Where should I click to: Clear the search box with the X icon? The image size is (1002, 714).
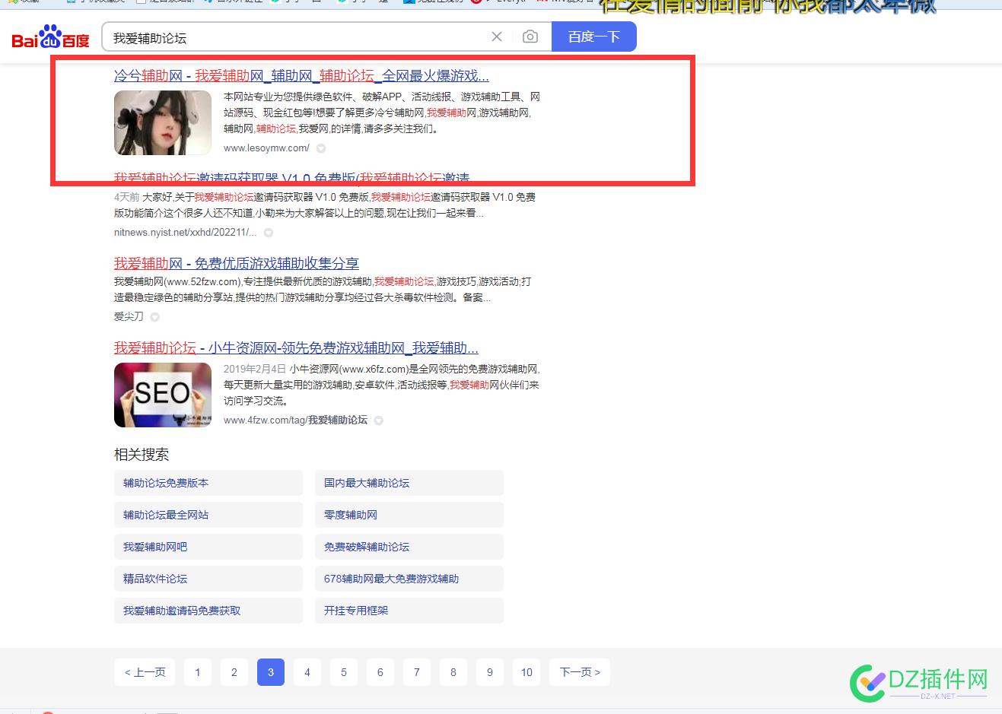pos(497,36)
